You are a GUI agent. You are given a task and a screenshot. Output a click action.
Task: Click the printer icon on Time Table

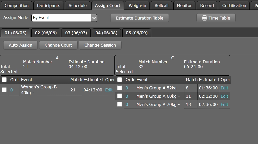[204, 18]
